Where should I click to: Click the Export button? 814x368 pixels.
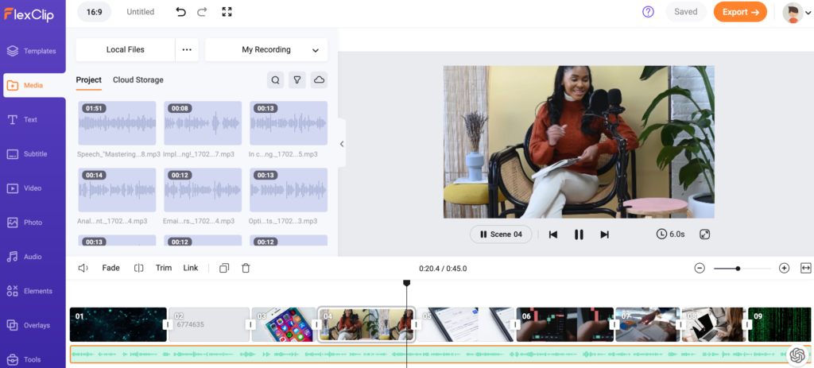pos(739,12)
